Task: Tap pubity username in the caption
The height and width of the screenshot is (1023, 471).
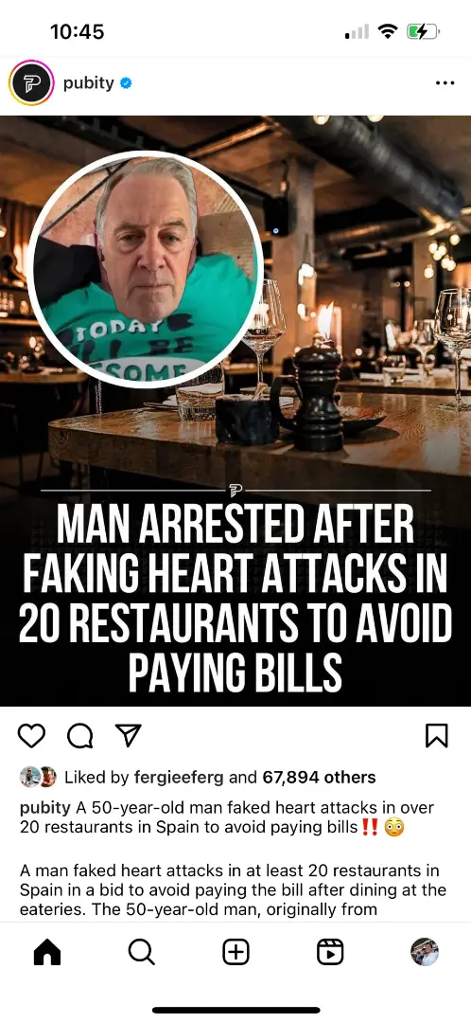Action: [x=45, y=808]
